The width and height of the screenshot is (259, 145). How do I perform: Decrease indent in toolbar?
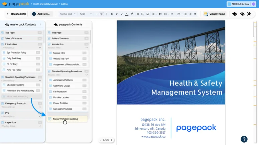coord(185,14)
